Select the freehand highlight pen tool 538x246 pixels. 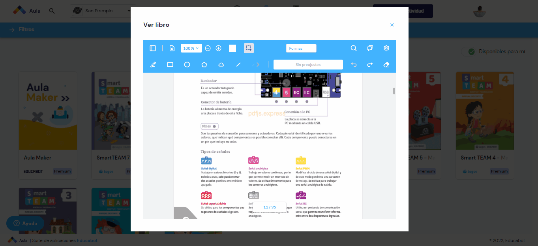point(153,65)
